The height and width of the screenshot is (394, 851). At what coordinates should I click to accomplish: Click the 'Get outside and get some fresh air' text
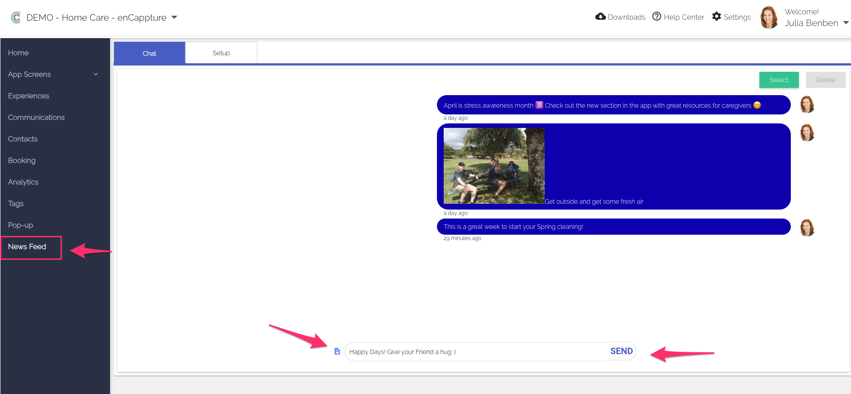coord(594,202)
